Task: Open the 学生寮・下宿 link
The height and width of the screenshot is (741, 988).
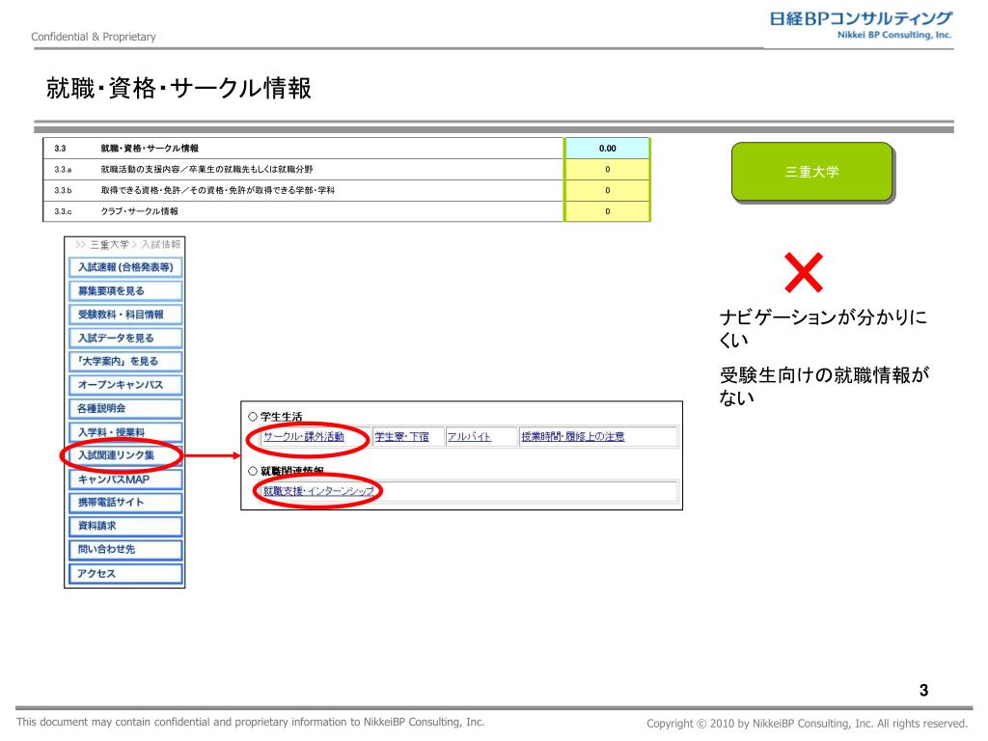Action: coord(401,437)
